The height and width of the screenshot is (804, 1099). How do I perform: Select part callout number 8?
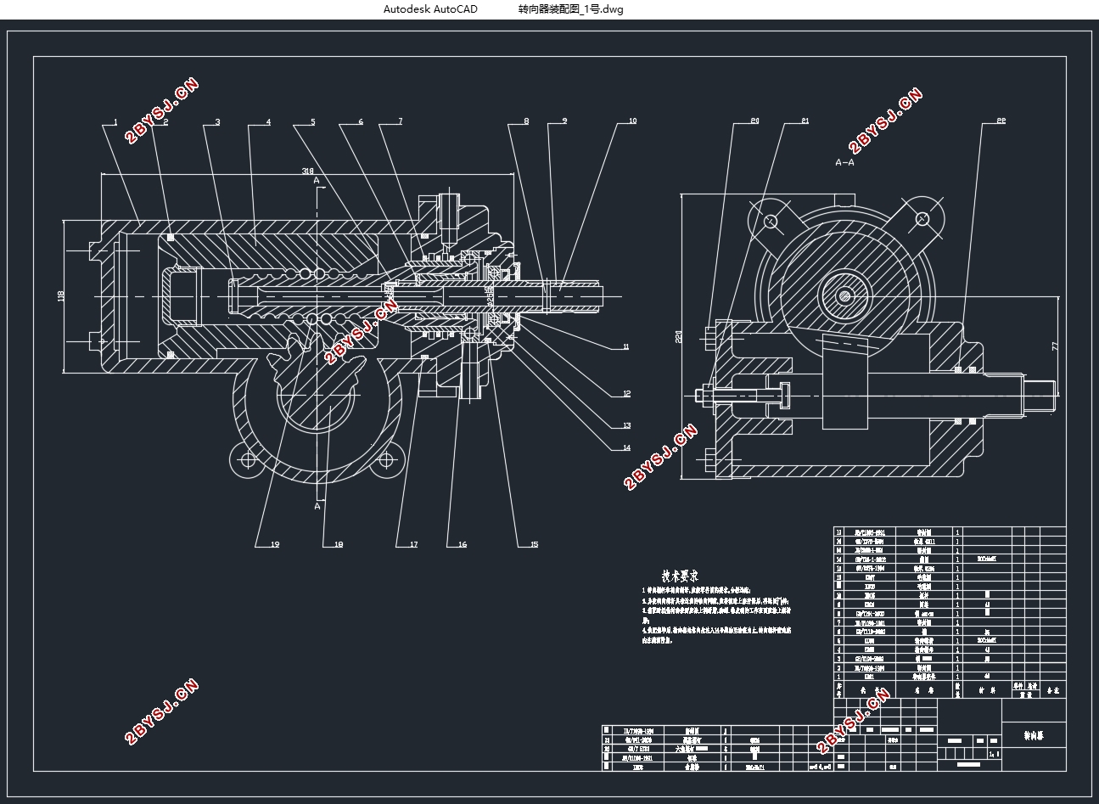pos(526,121)
